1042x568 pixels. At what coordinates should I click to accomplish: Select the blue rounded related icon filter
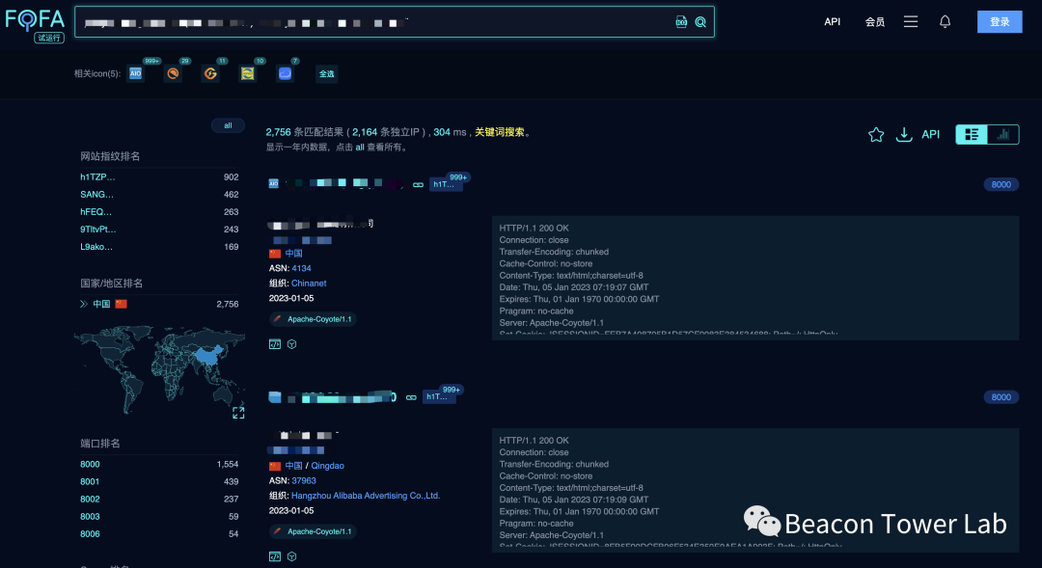pyautogui.click(x=285, y=73)
